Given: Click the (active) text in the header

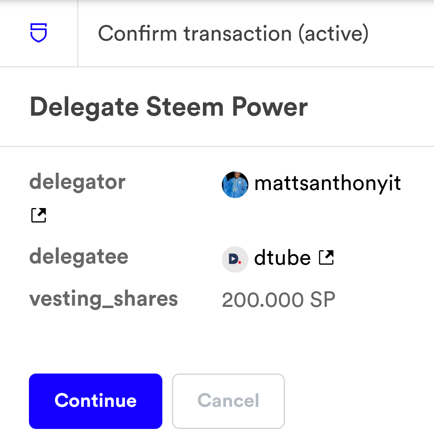Looking at the screenshot, I should pyautogui.click(x=333, y=33).
